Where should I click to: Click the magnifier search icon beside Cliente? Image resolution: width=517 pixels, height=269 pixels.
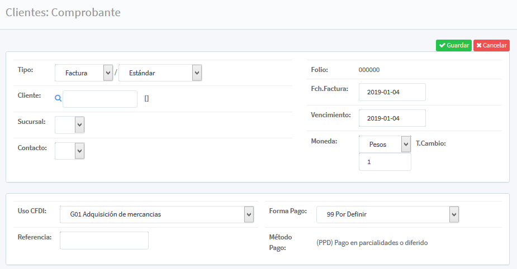tap(58, 98)
